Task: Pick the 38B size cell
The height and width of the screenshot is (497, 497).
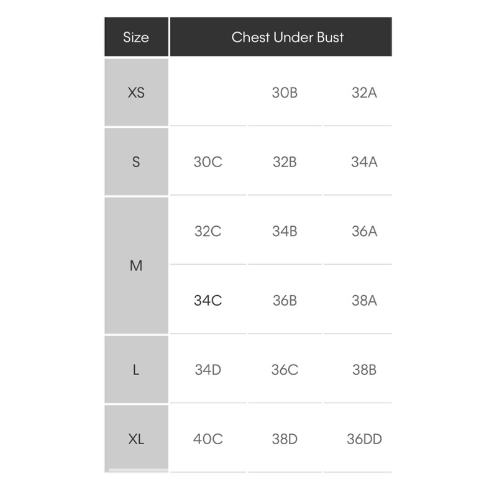Action: tap(364, 370)
